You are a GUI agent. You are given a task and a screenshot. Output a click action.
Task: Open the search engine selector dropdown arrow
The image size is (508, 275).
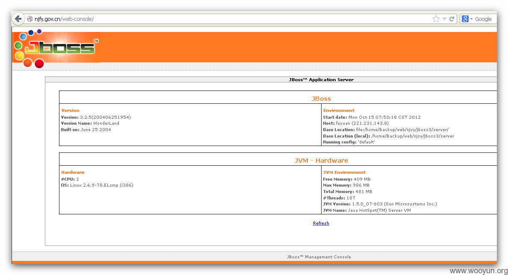tap(471, 19)
